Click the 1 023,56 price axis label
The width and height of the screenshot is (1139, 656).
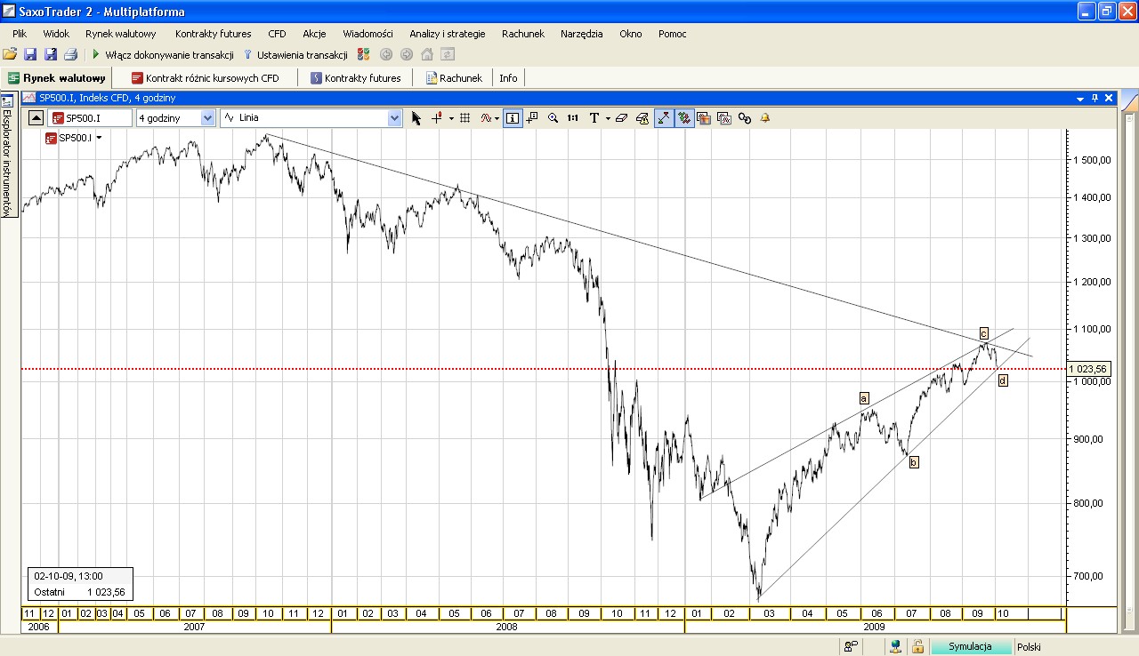pyautogui.click(x=1089, y=369)
